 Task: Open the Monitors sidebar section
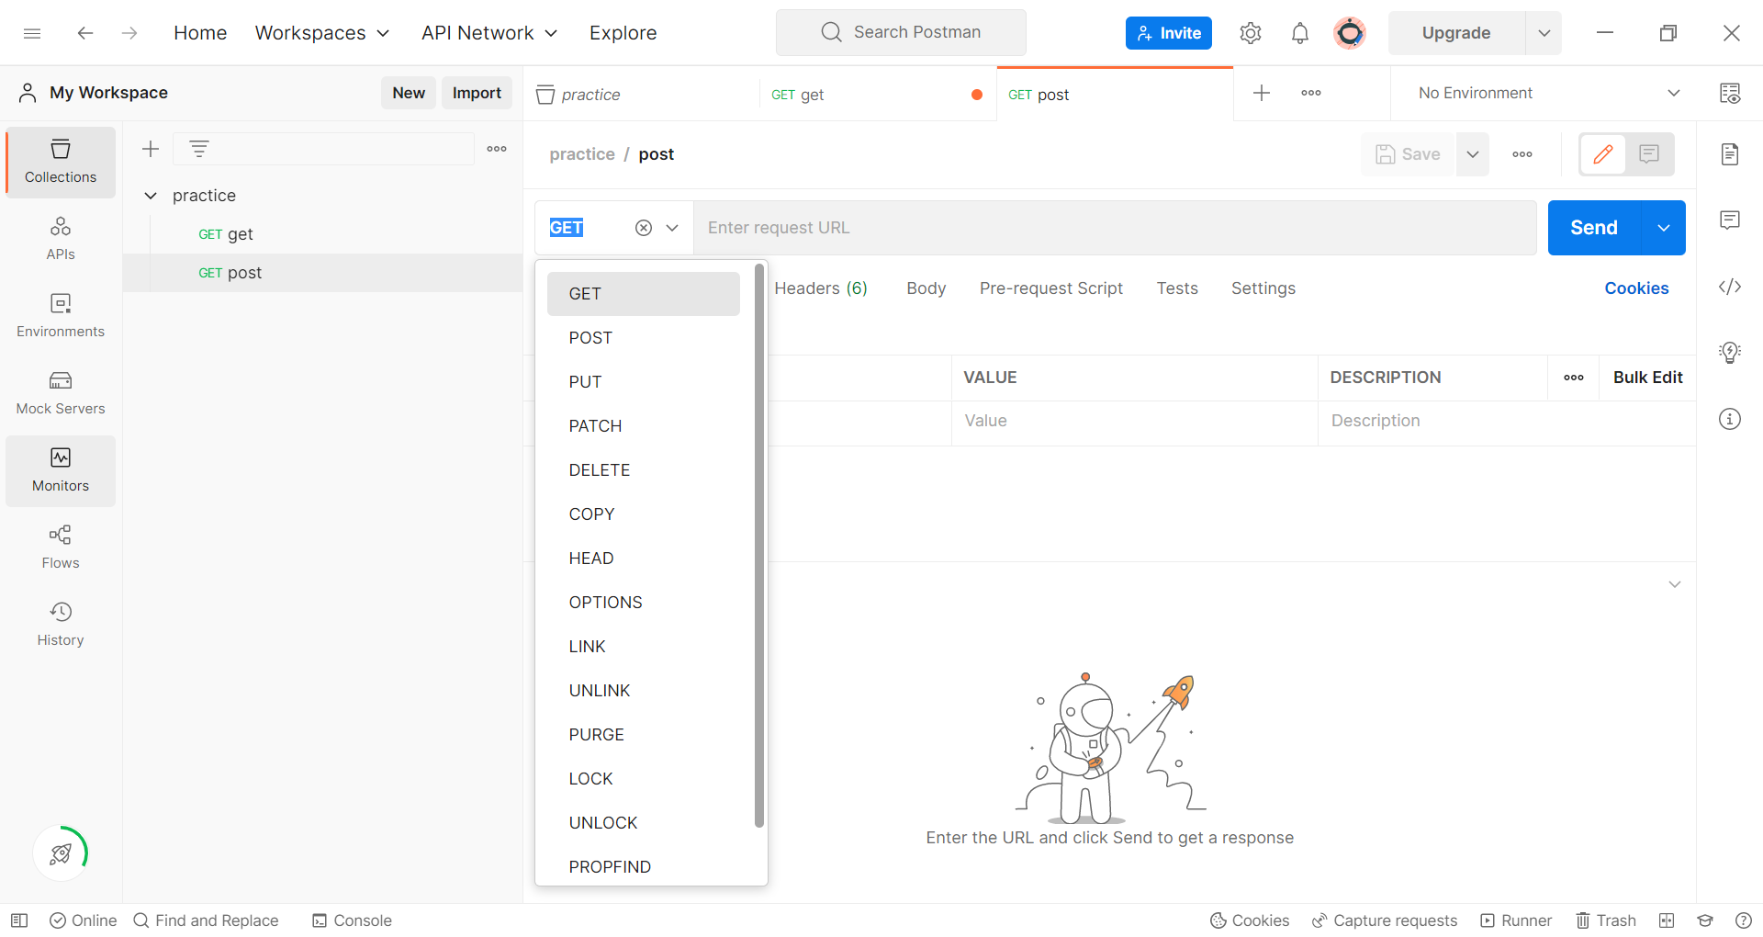pyautogui.click(x=61, y=470)
